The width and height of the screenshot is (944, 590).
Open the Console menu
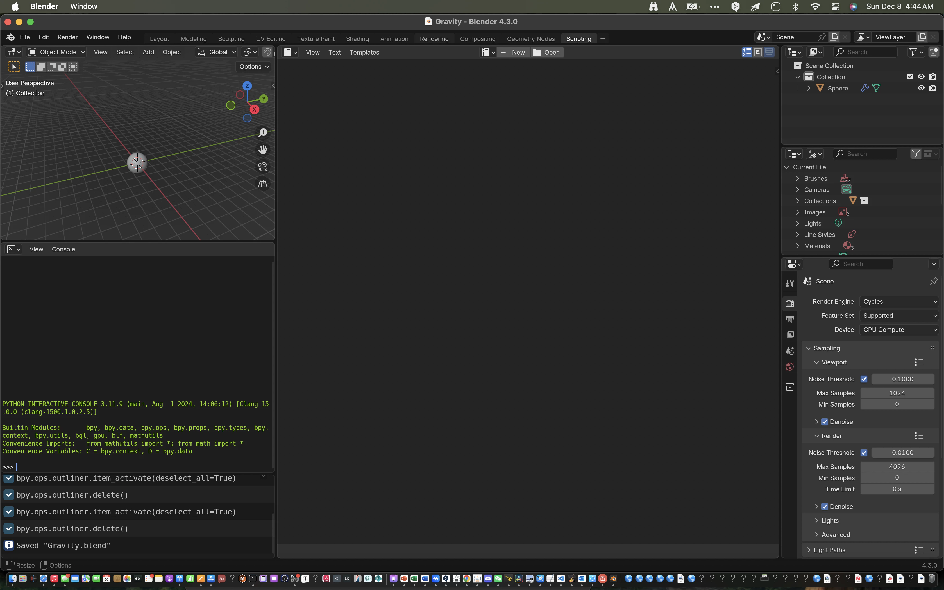pyautogui.click(x=63, y=249)
